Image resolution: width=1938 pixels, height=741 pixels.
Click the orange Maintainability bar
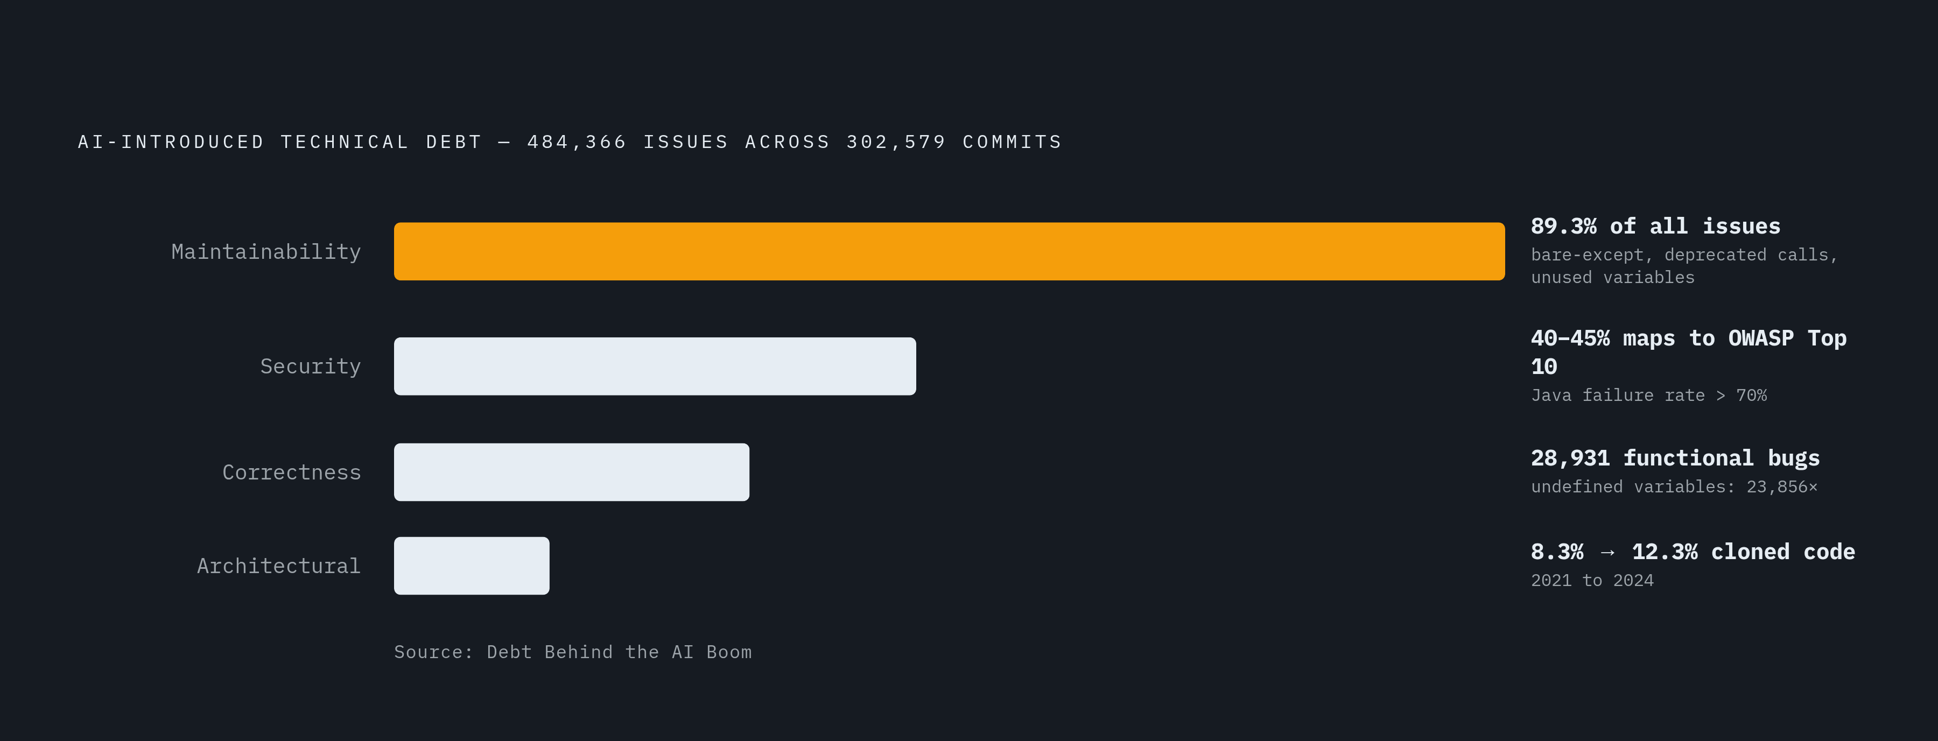pos(950,251)
